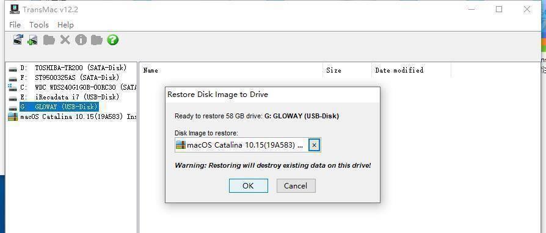Select C: WDC WDS240G1G0B drive
The image size is (546, 233).
[x=72, y=87]
